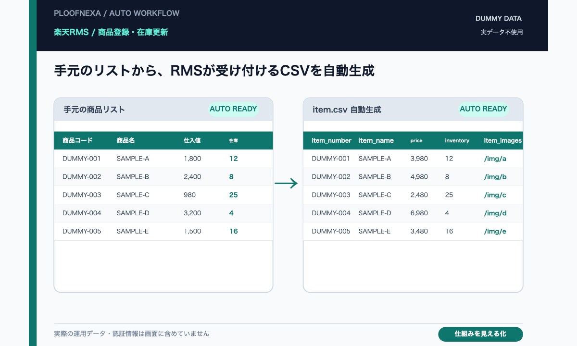This screenshot has width=577, height=346.
Task: Click the PLOOFNEXA / AUTO WORKFLOW header text
Action: click(x=116, y=13)
